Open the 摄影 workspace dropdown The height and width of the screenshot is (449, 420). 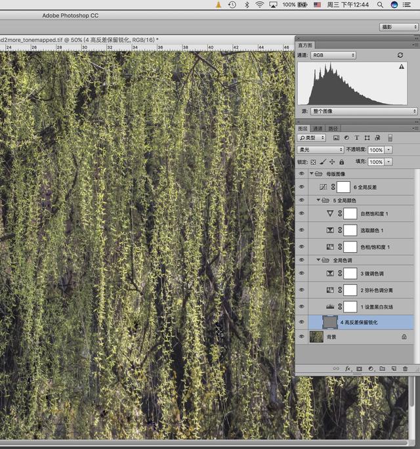(398, 27)
